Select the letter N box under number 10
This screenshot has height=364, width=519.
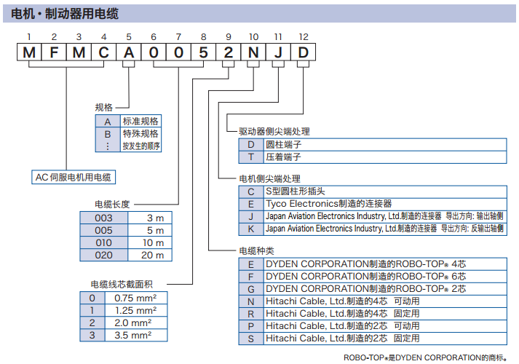253,52
